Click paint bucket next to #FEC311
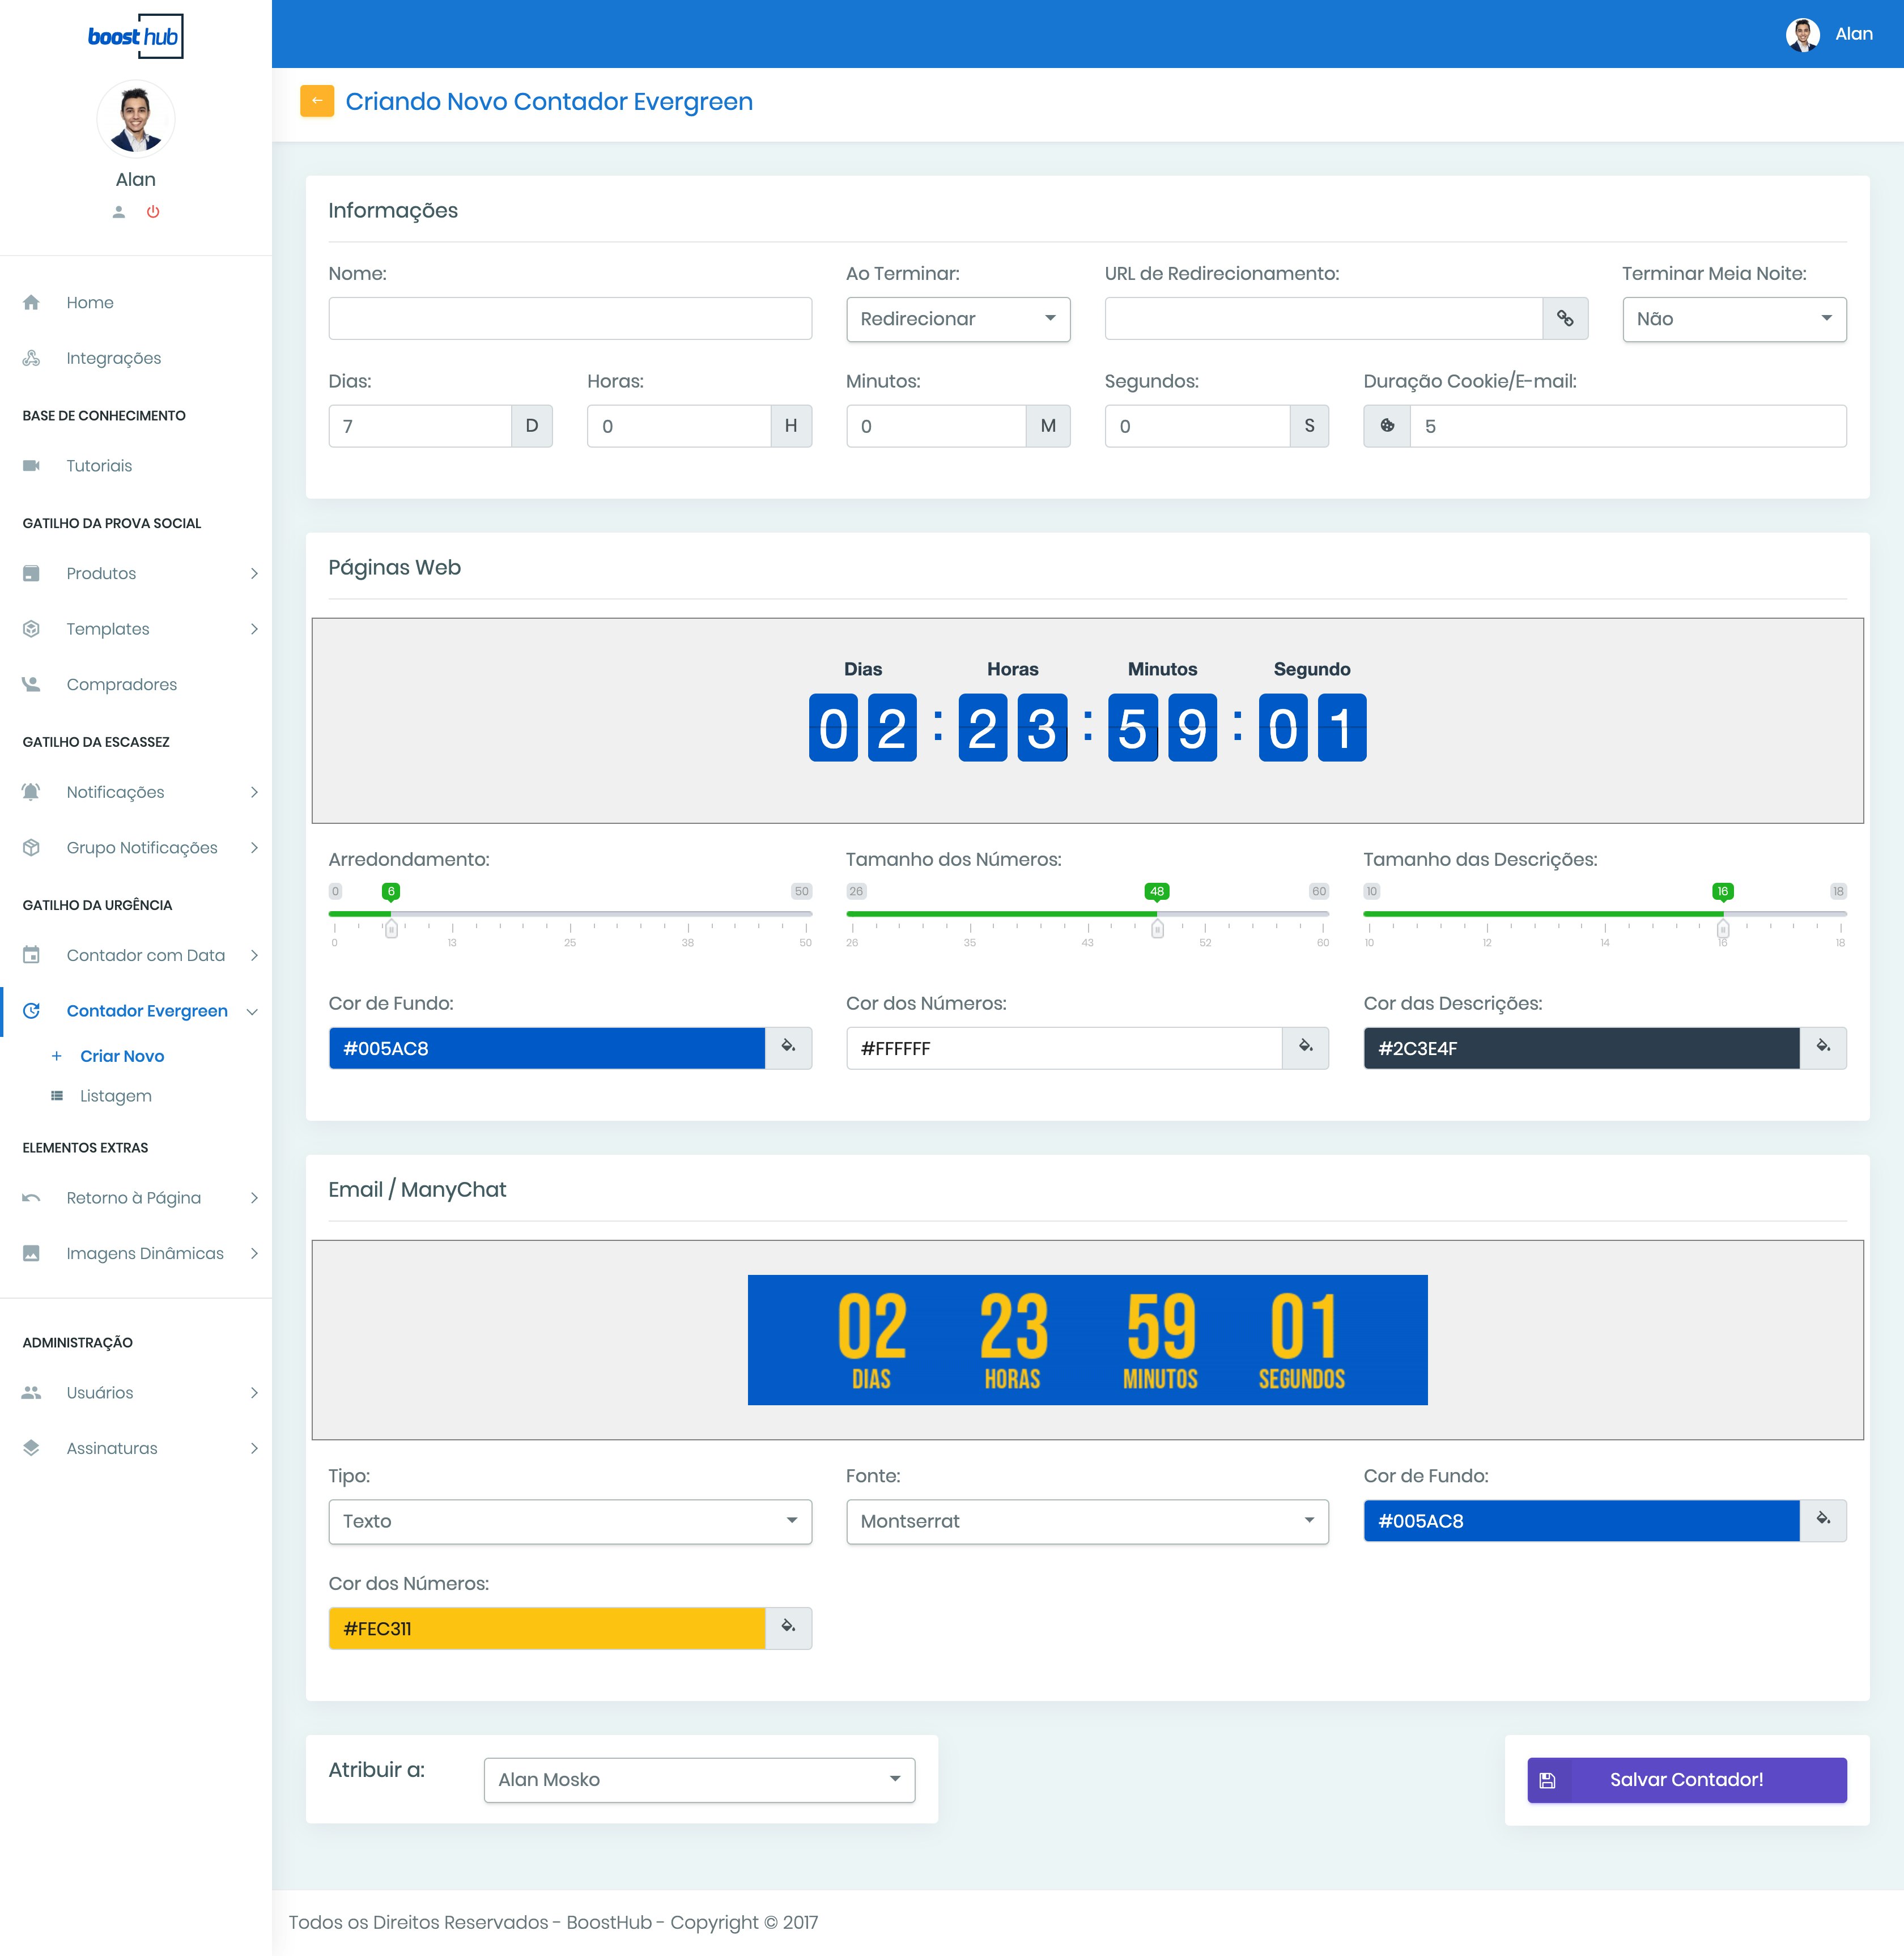 click(x=788, y=1627)
